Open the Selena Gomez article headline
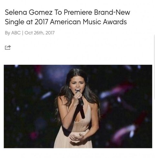This screenshot has width=155, height=158. click(67, 17)
